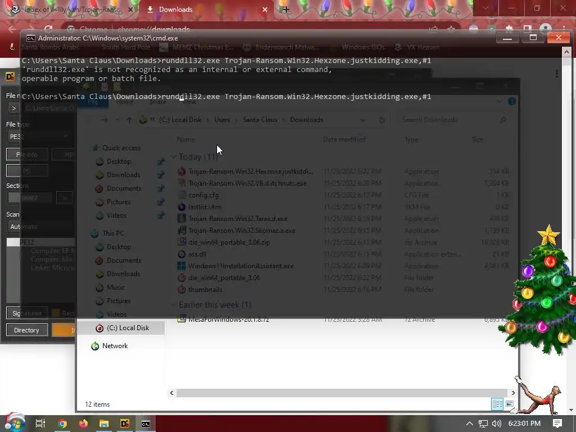This screenshot has height=432, width=576.
Task: Open the Scan Automatic dropdown in DiE
Action: point(40,227)
